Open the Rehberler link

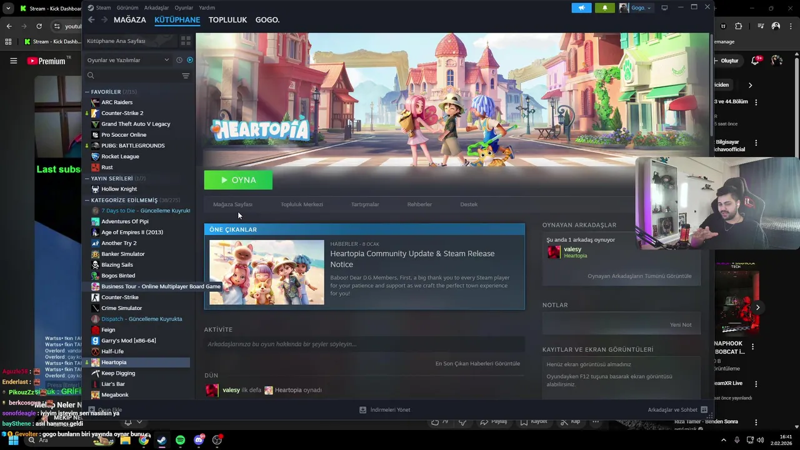click(419, 204)
